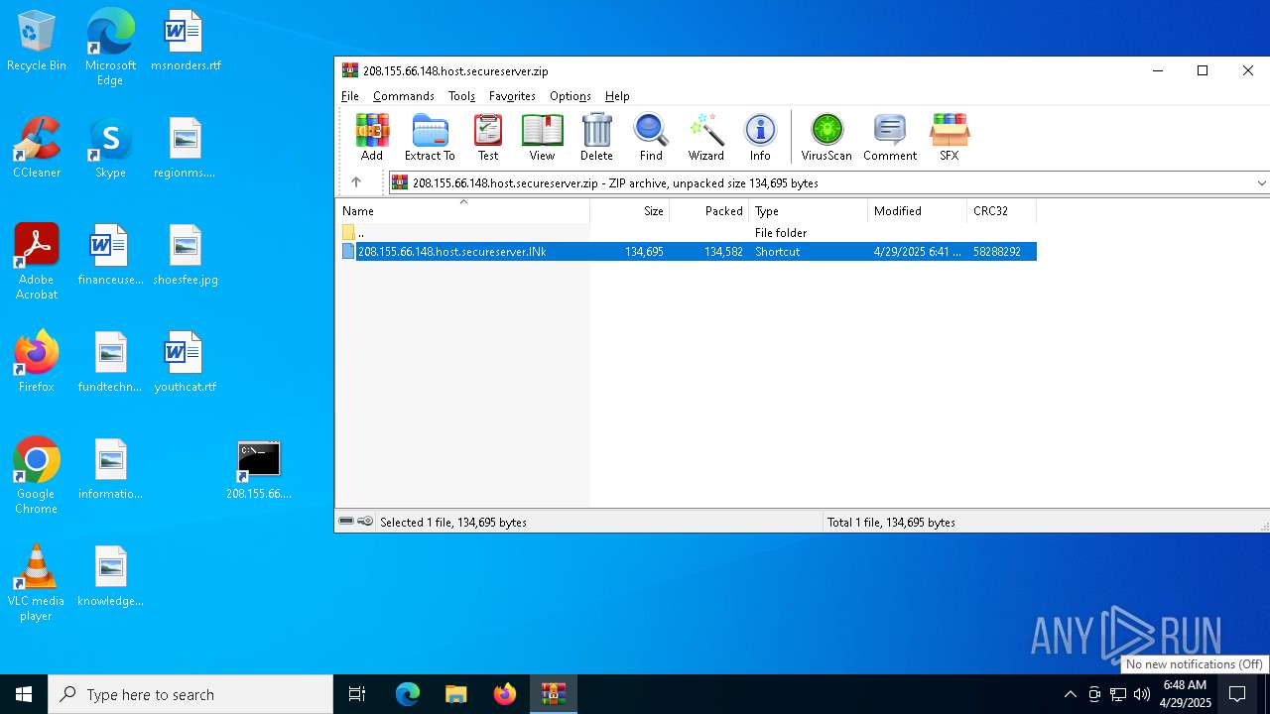
Task: Open VLC media player desktop shortcut
Action: point(37,583)
